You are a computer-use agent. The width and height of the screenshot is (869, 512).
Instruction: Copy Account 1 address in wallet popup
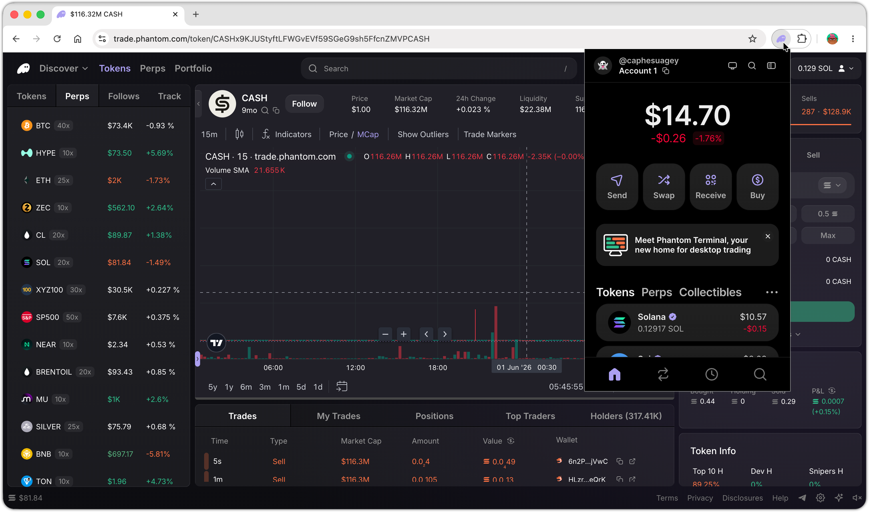tap(665, 71)
